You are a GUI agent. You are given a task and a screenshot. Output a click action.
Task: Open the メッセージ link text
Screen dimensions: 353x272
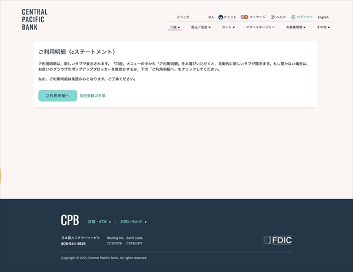click(258, 17)
